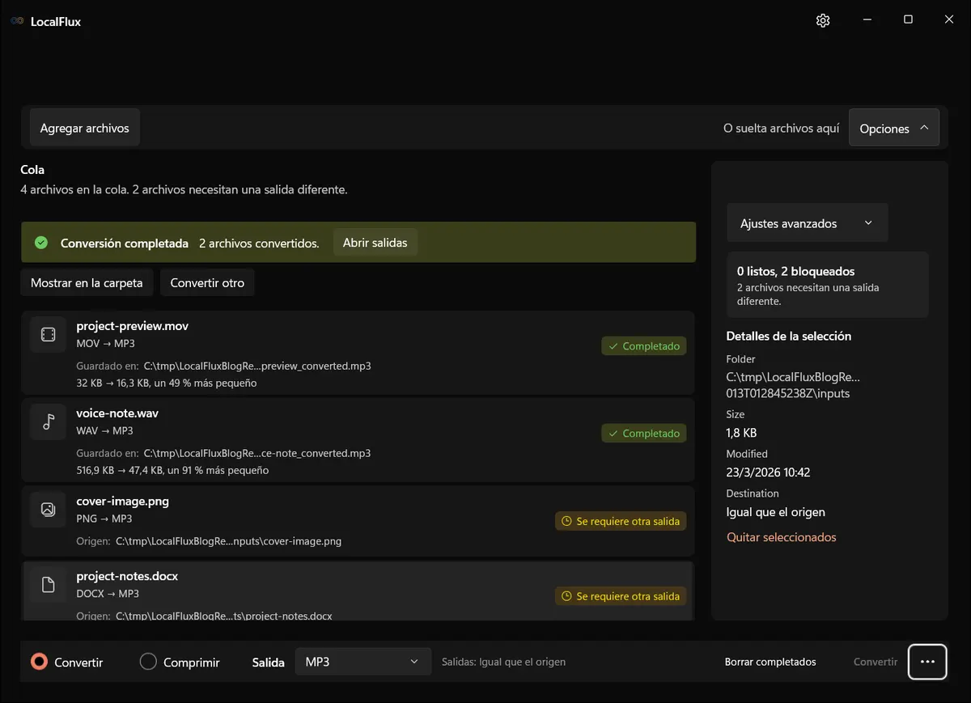
Task: Click '2 archivos convertidos.' text in banner
Action: 259,243
